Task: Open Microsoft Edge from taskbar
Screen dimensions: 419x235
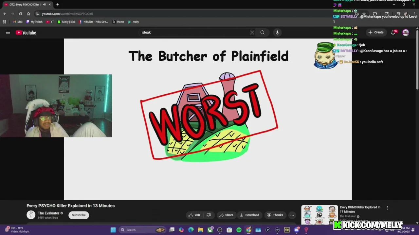Action: click(191, 230)
